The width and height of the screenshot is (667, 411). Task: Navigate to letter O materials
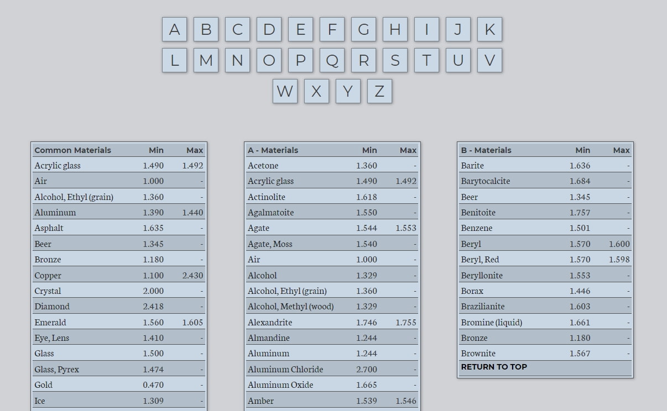pos(269,60)
